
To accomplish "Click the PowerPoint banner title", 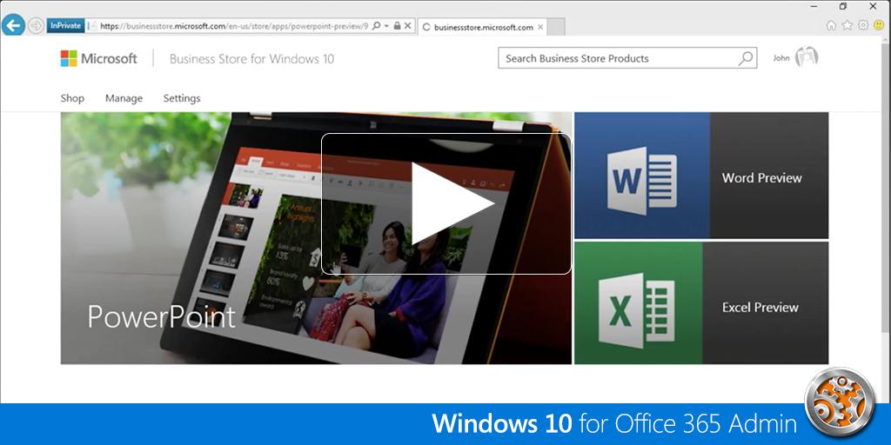I will tap(161, 316).
